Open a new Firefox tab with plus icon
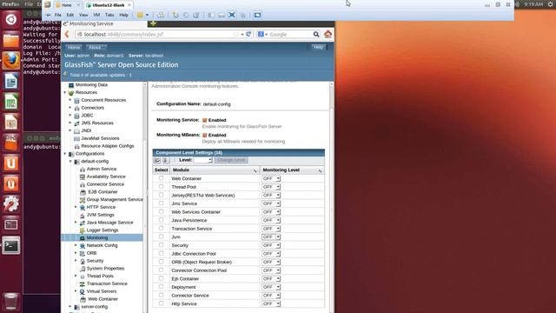This screenshot has height=313, width=556. [153, 23]
